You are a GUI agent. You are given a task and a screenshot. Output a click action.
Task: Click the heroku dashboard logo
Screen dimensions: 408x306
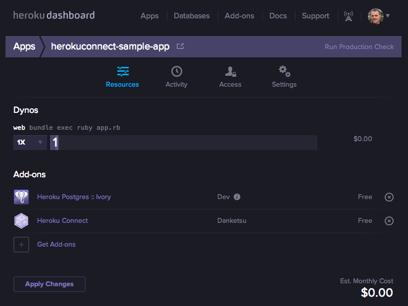coord(54,15)
